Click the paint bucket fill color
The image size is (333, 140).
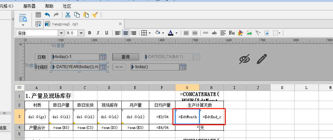(158, 33)
